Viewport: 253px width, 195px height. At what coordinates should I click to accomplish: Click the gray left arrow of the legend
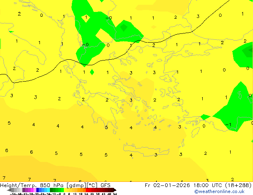9,190
